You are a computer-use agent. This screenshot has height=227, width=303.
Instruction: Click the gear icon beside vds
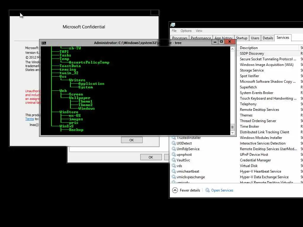(x=173, y=166)
